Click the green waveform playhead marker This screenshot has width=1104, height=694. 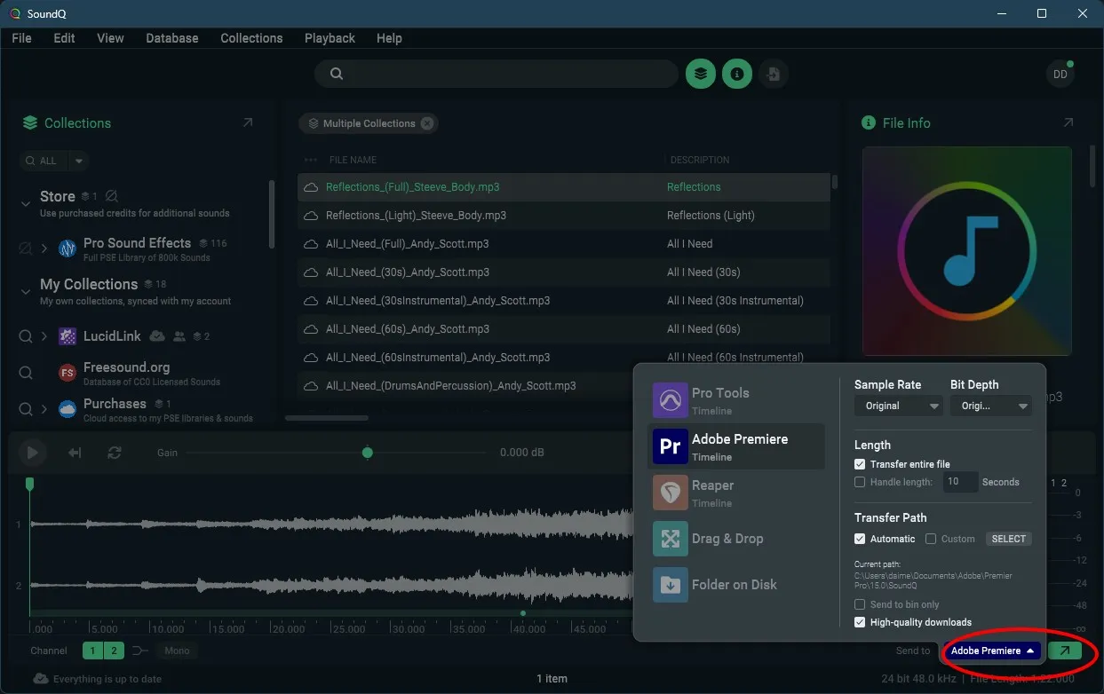pos(29,484)
